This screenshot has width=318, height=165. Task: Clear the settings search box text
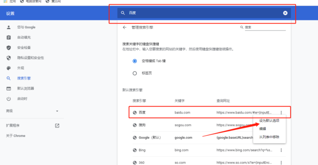click(285, 13)
